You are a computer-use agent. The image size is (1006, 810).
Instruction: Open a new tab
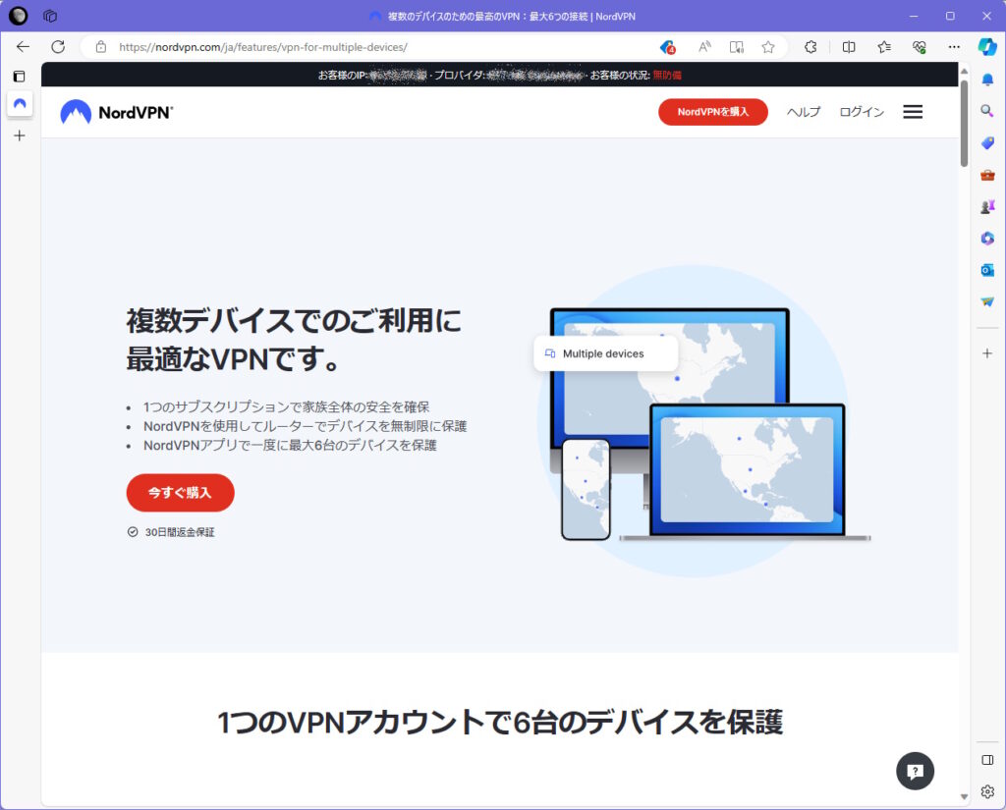point(20,135)
